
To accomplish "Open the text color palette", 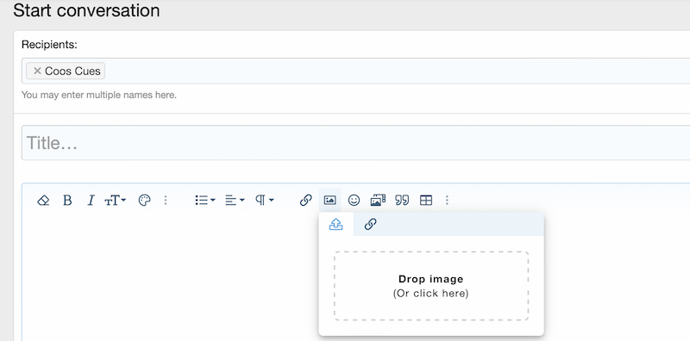I will click(144, 201).
